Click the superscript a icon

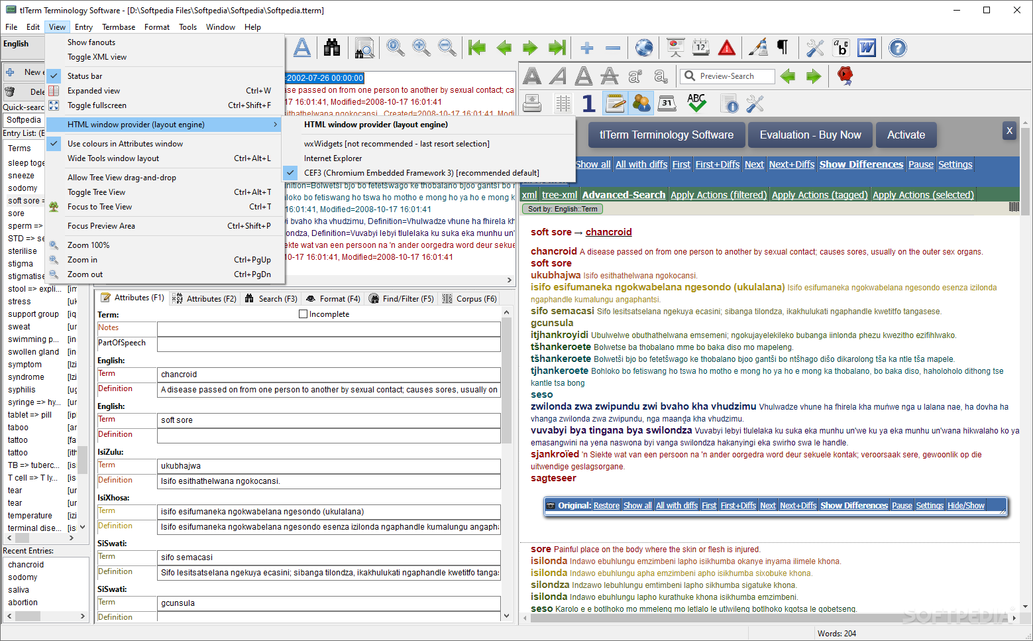pyautogui.click(x=635, y=76)
